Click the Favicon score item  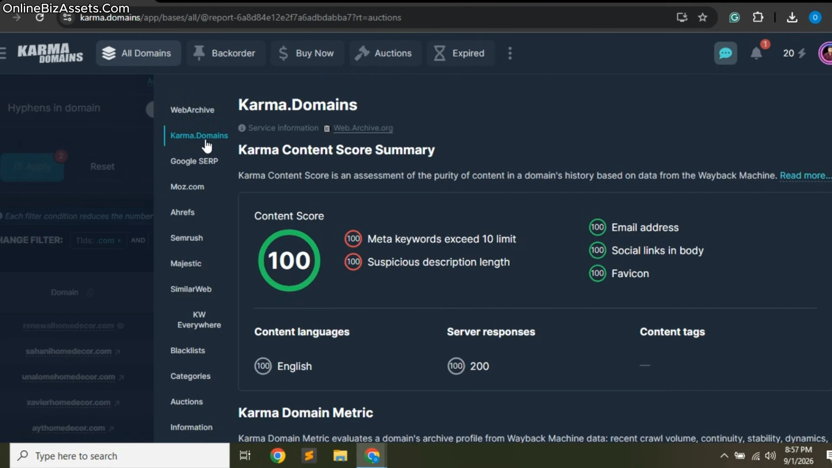click(x=619, y=273)
